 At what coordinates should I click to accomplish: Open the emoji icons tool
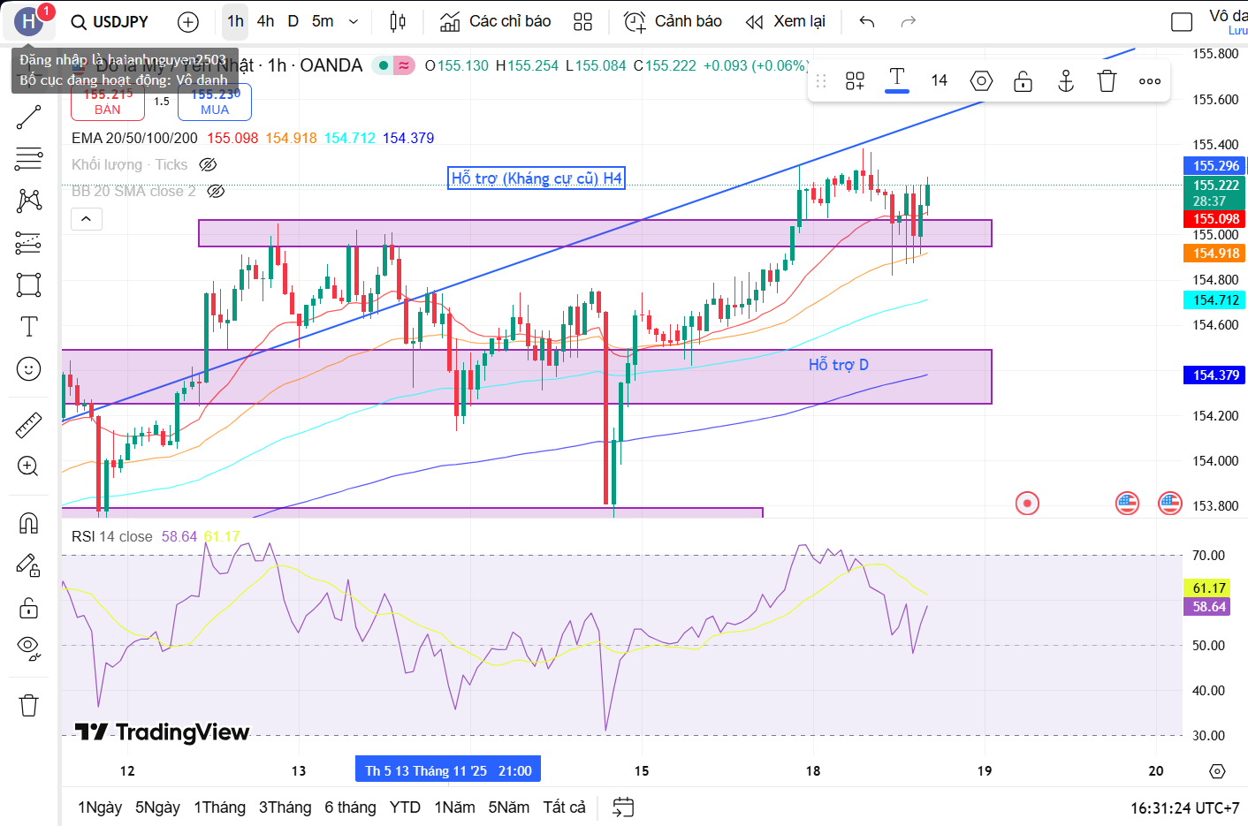[28, 369]
